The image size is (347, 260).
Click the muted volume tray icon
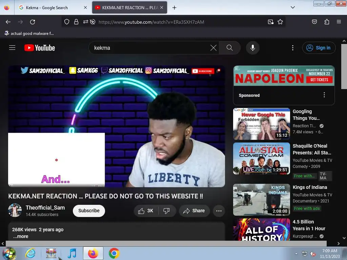tap(312, 254)
